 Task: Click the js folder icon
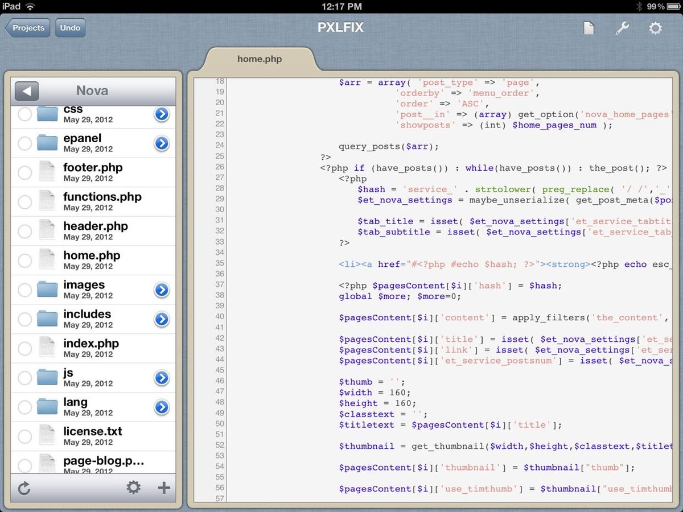(48, 377)
